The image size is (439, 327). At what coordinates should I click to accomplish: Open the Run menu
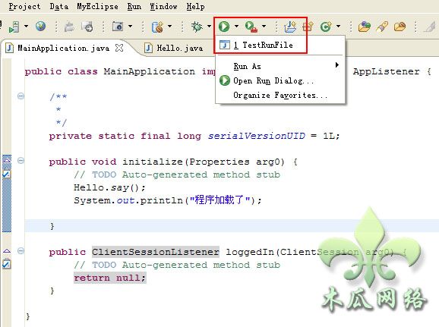(x=134, y=6)
